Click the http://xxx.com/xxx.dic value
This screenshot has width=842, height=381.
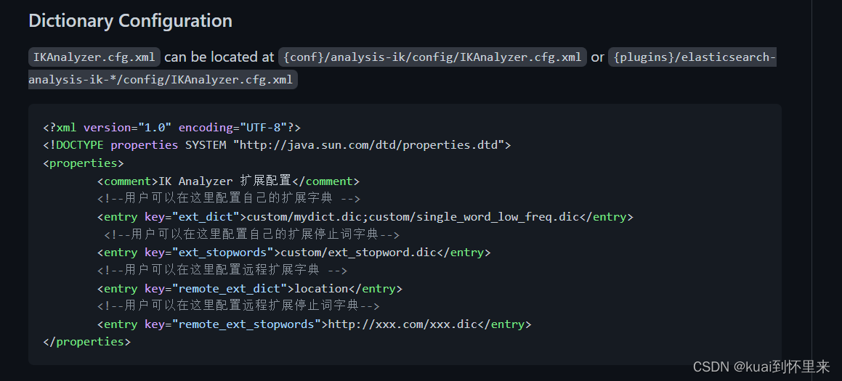click(402, 324)
